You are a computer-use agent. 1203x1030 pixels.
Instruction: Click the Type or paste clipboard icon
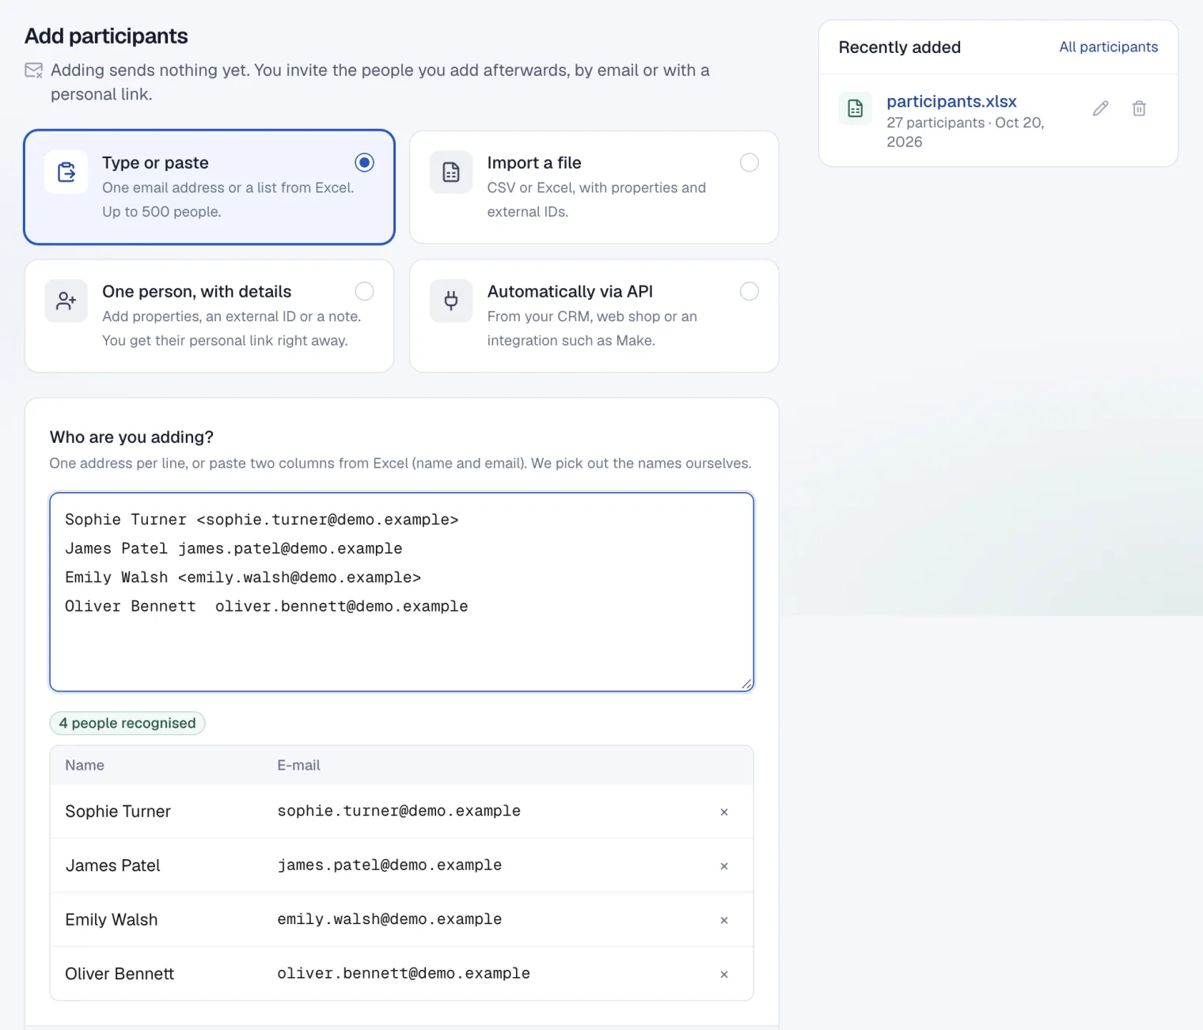point(66,172)
